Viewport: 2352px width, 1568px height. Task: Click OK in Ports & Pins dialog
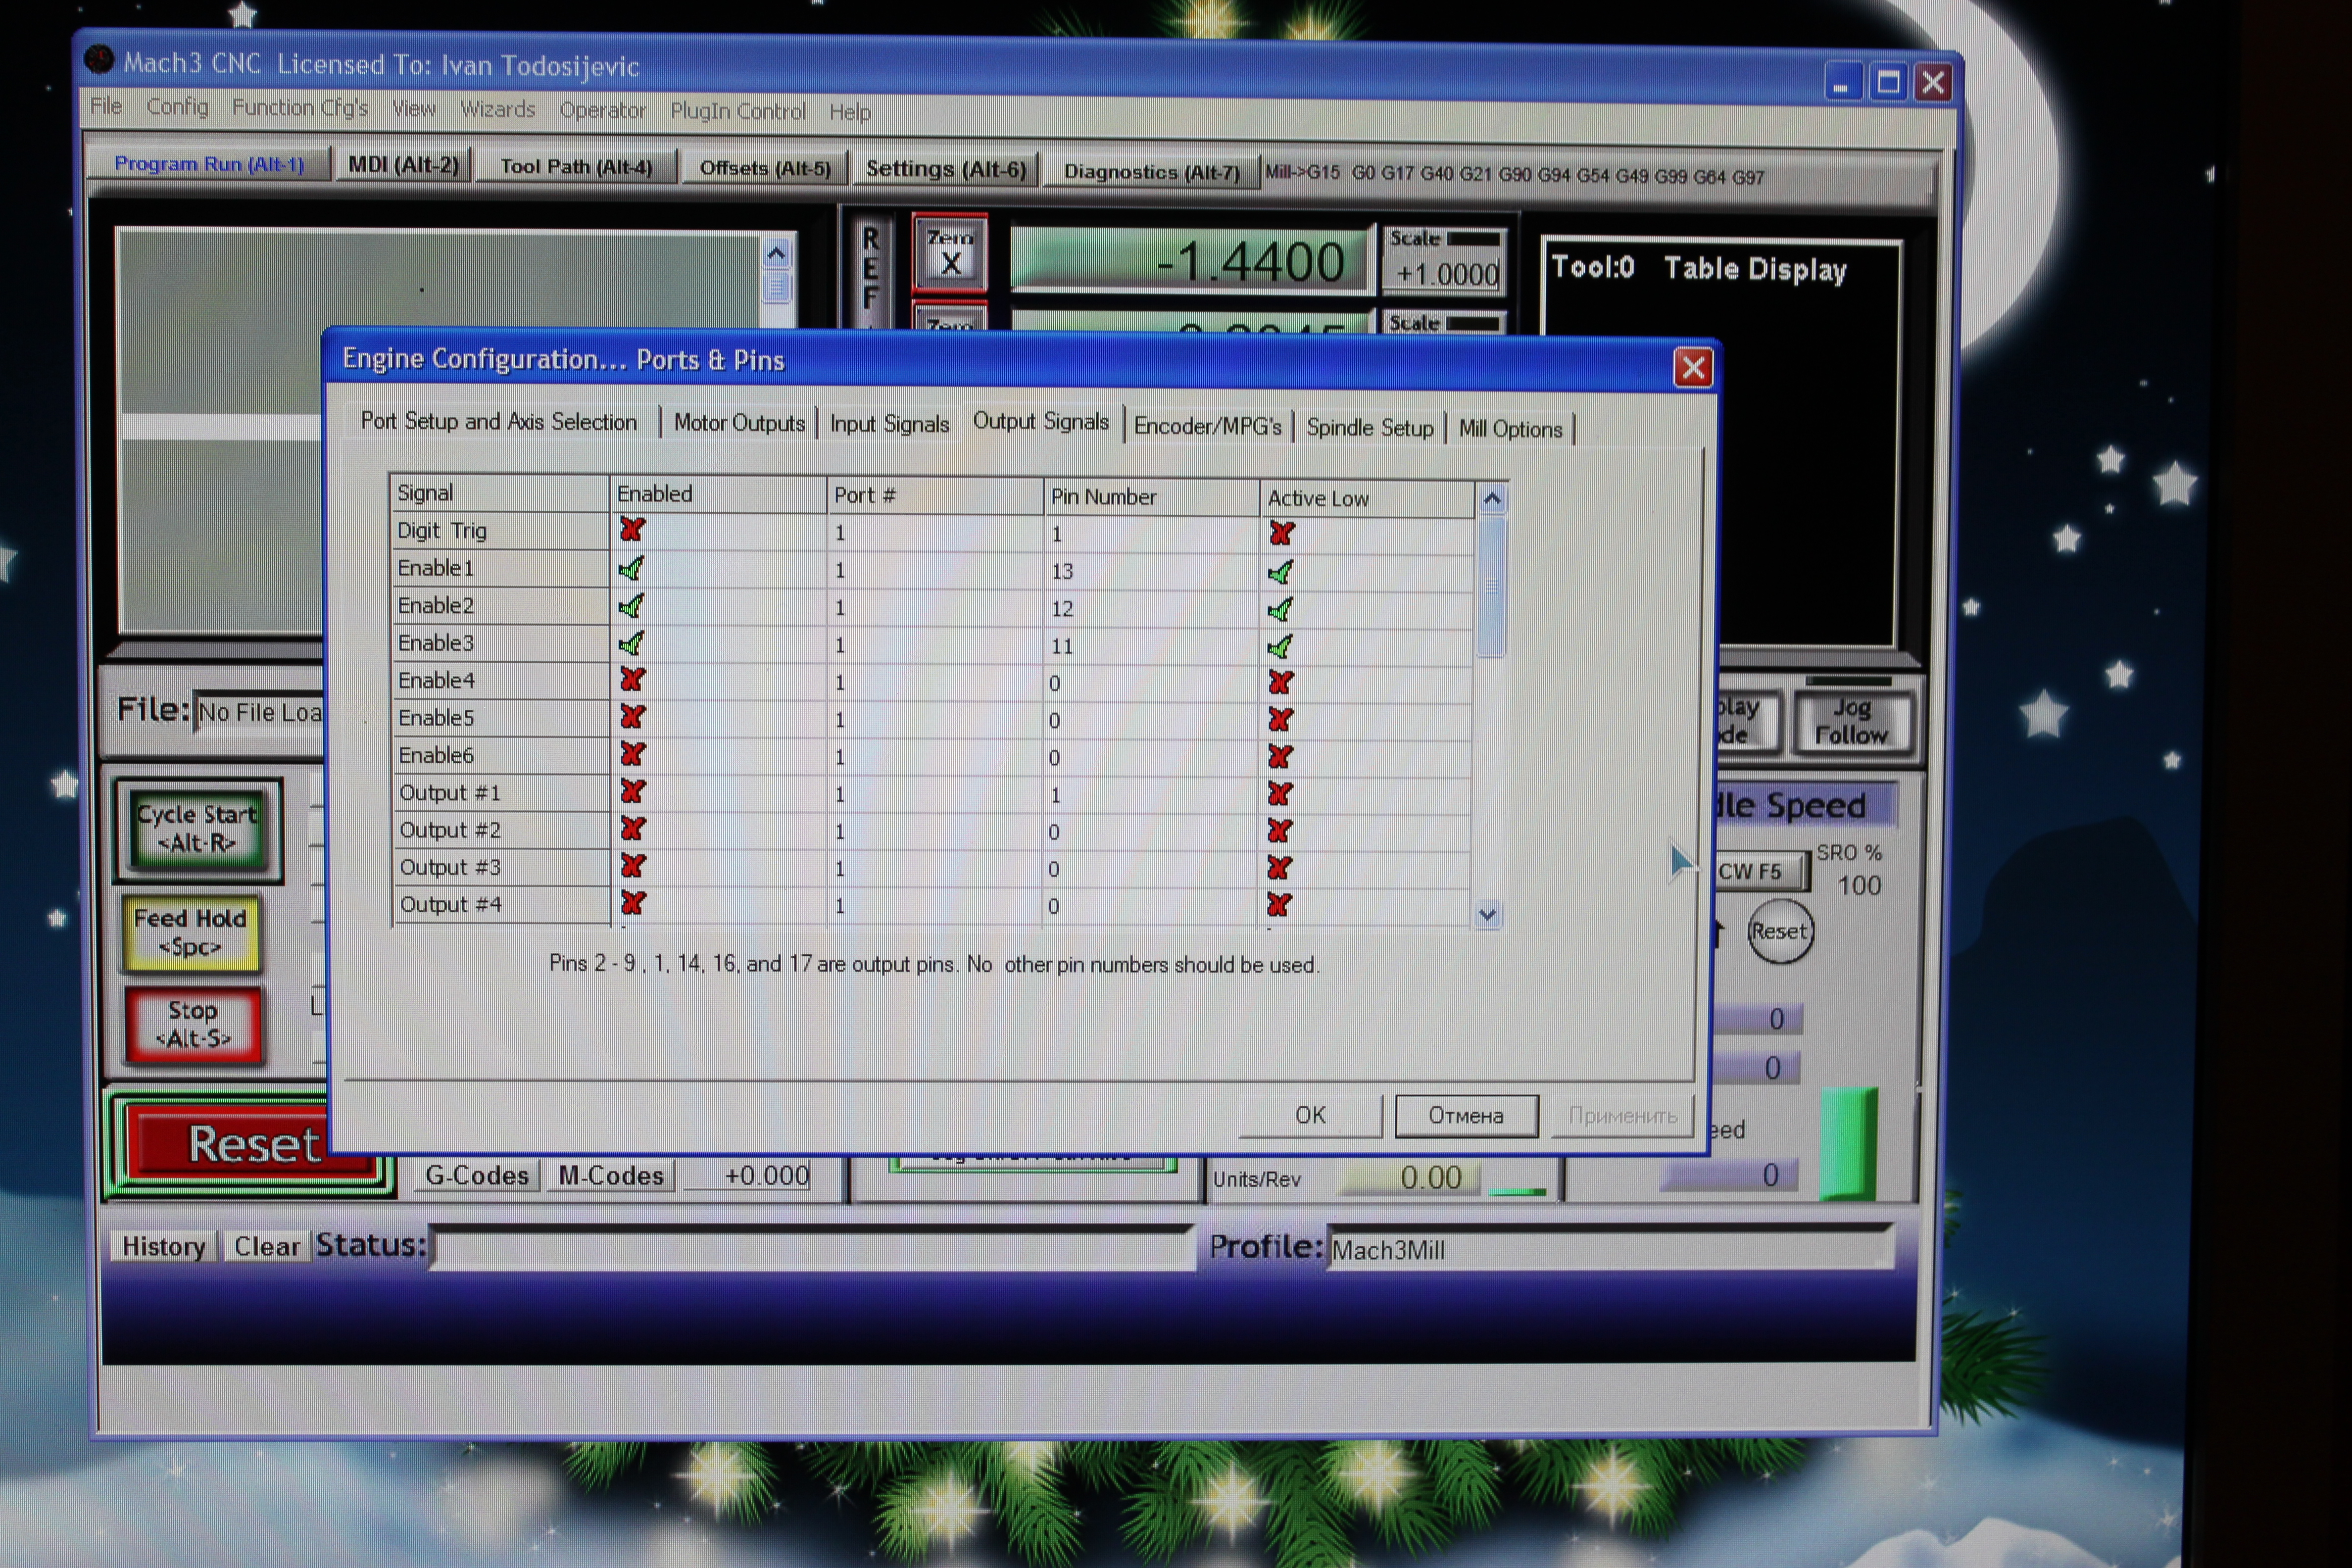point(1310,1115)
